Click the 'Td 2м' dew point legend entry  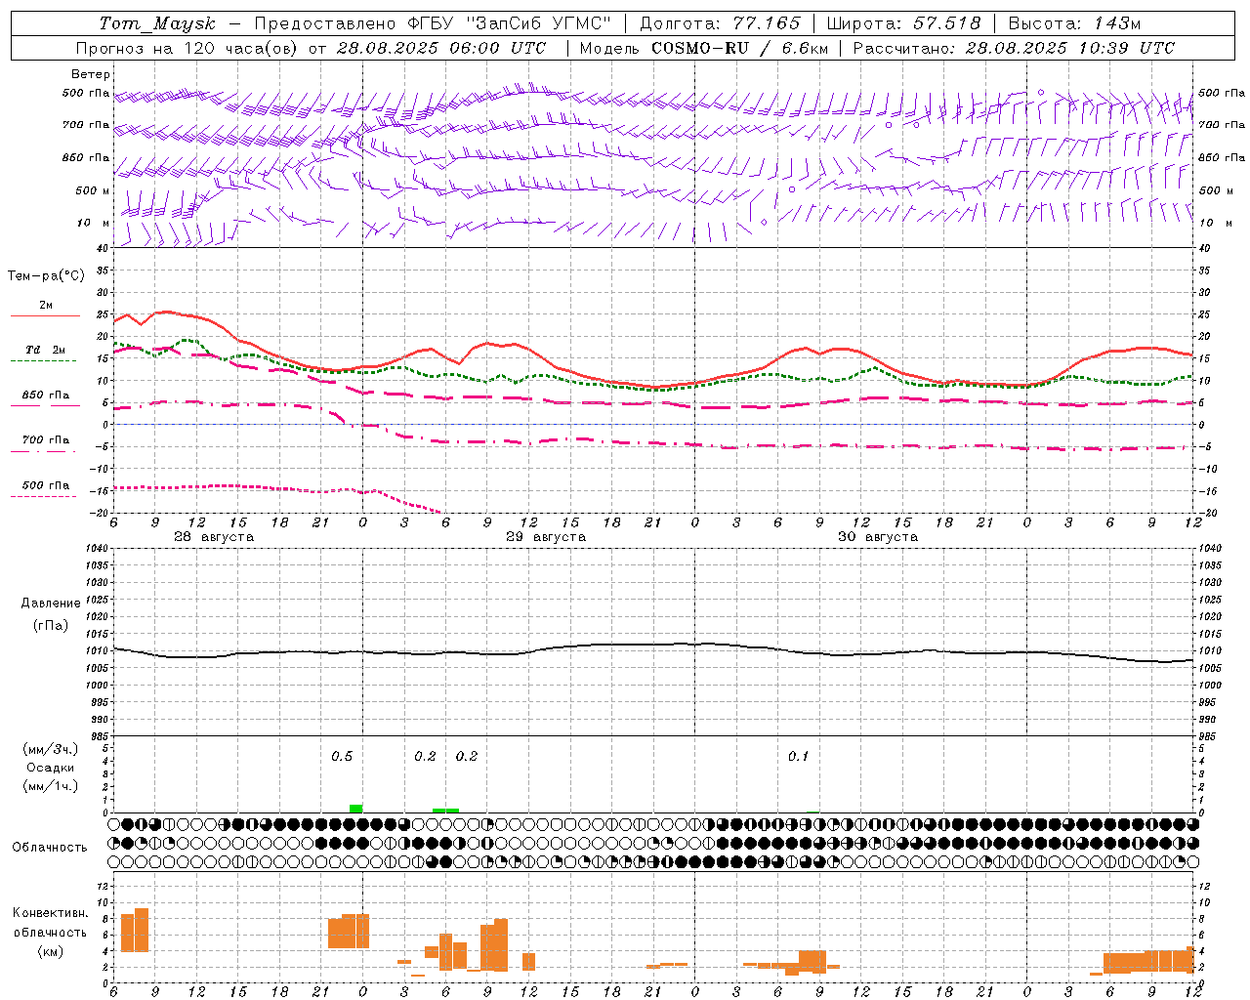point(45,350)
